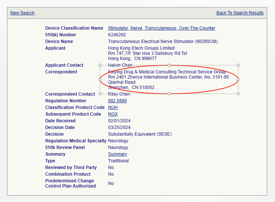
Task: Select the top-middle resize handle of the annotation
Action: coord(169,65)
